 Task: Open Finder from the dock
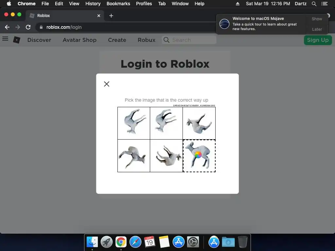click(x=92, y=242)
